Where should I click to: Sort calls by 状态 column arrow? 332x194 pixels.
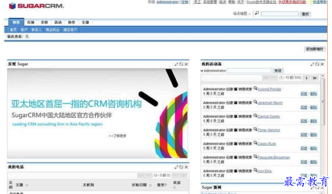pos(174,187)
